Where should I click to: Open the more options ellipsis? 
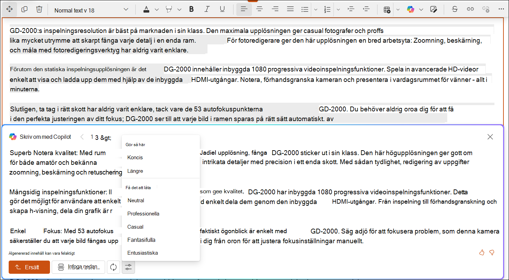click(501, 9)
